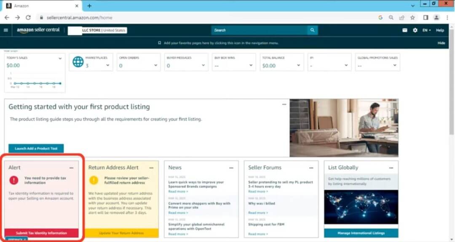Viewport: 455px width, 242px height.
Task: Bookmark this page with the star icon
Action: click(412, 18)
